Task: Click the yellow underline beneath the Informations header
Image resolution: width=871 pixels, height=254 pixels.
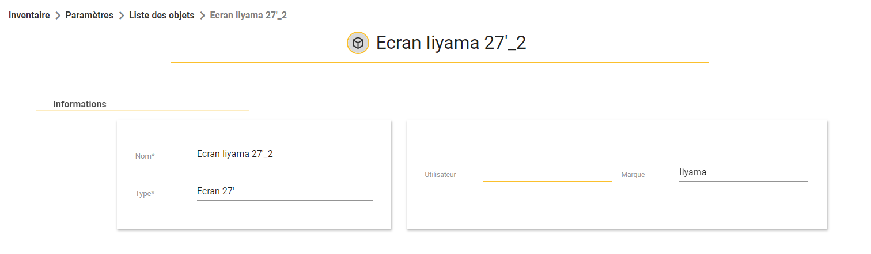Action: click(x=143, y=110)
